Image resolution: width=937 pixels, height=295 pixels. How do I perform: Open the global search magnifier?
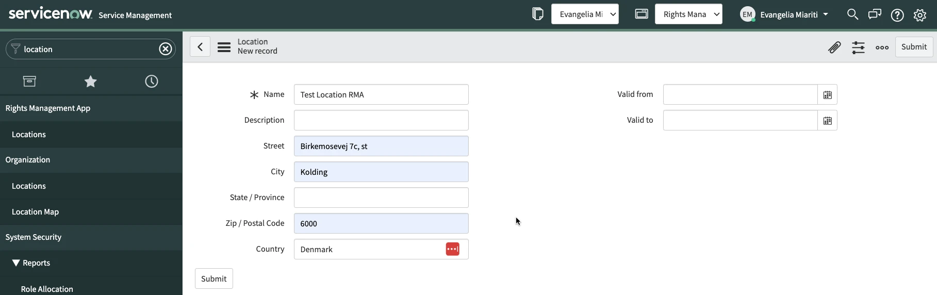point(852,14)
